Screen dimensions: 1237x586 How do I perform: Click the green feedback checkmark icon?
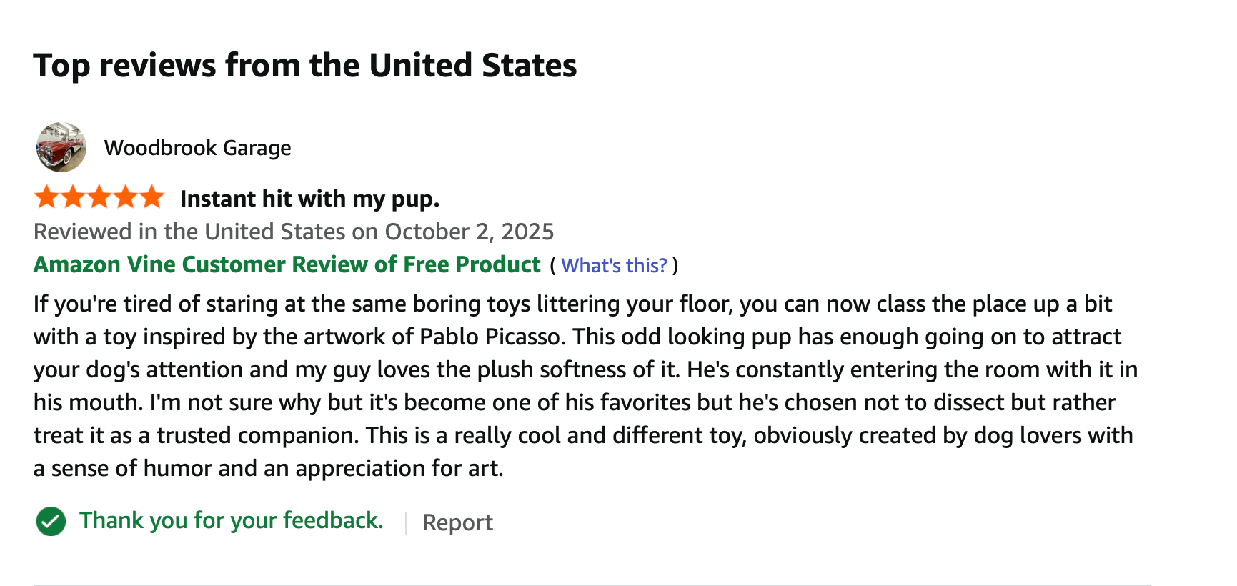[x=51, y=522]
